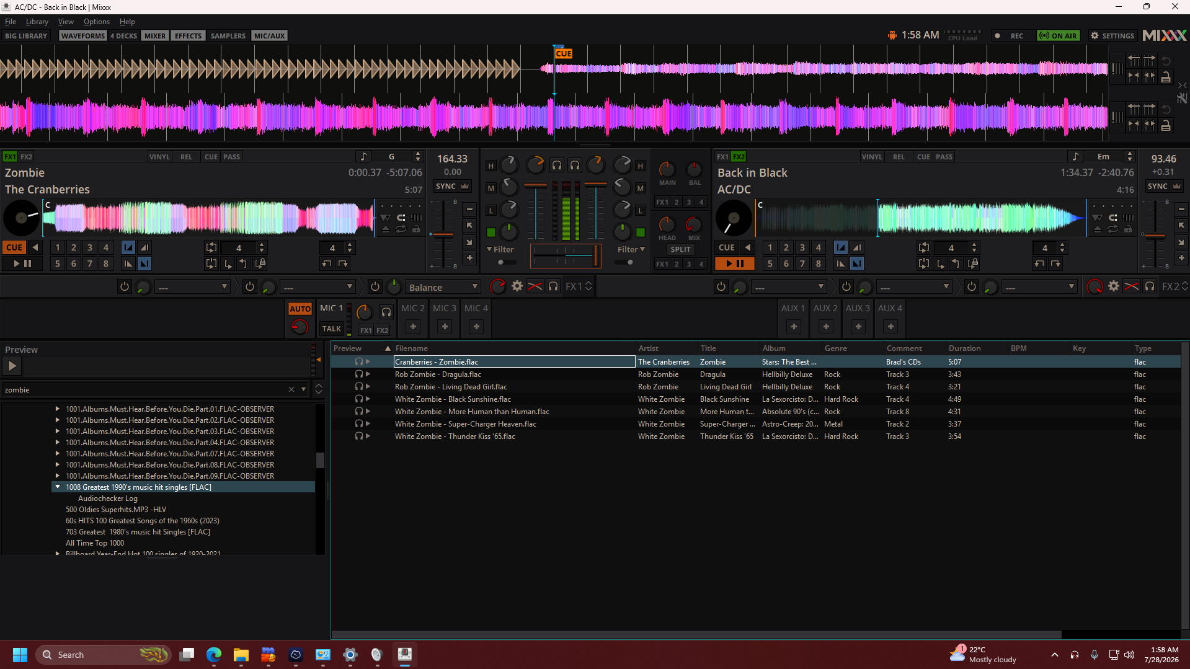This screenshot has height=669, width=1190.
Task: Click the reloop lock icon on Zombie deck
Action: 260,264
